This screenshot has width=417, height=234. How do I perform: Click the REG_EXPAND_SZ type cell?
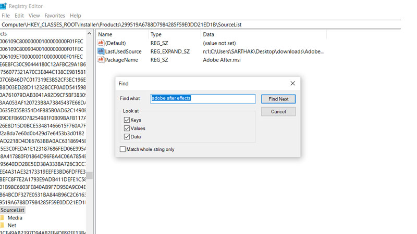pos(170,51)
